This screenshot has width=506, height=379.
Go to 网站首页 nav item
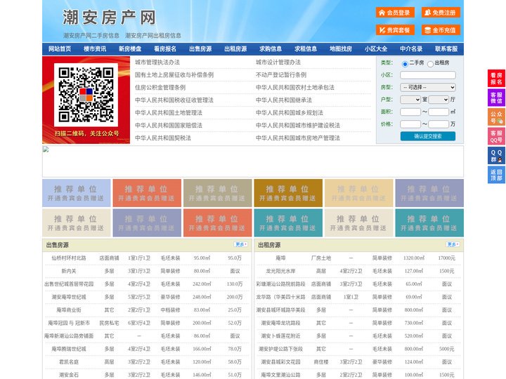(60, 49)
